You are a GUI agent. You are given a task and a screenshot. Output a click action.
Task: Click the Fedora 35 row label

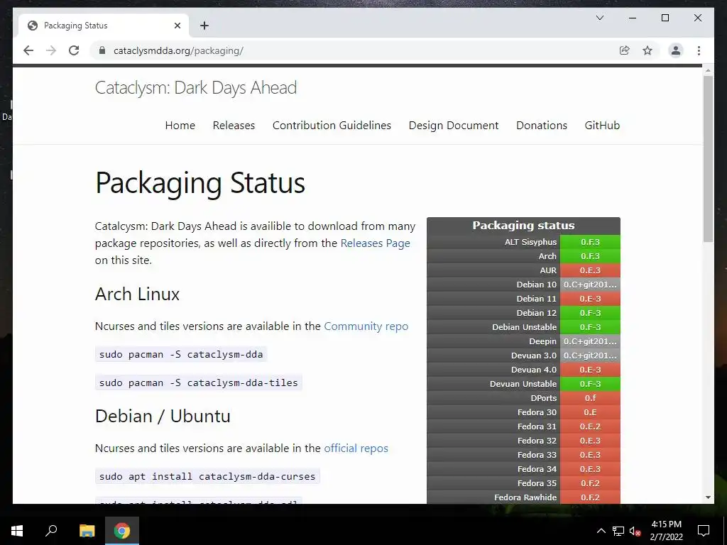click(537, 483)
